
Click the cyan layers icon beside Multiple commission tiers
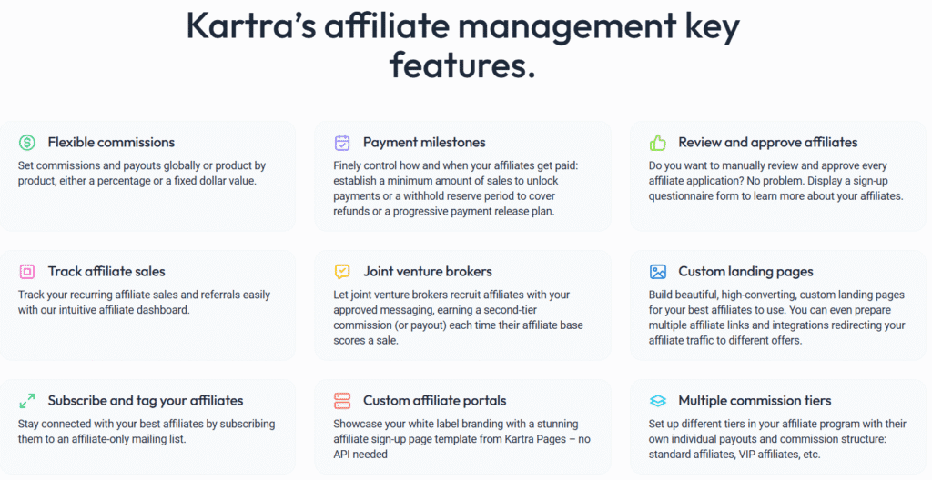tap(657, 401)
